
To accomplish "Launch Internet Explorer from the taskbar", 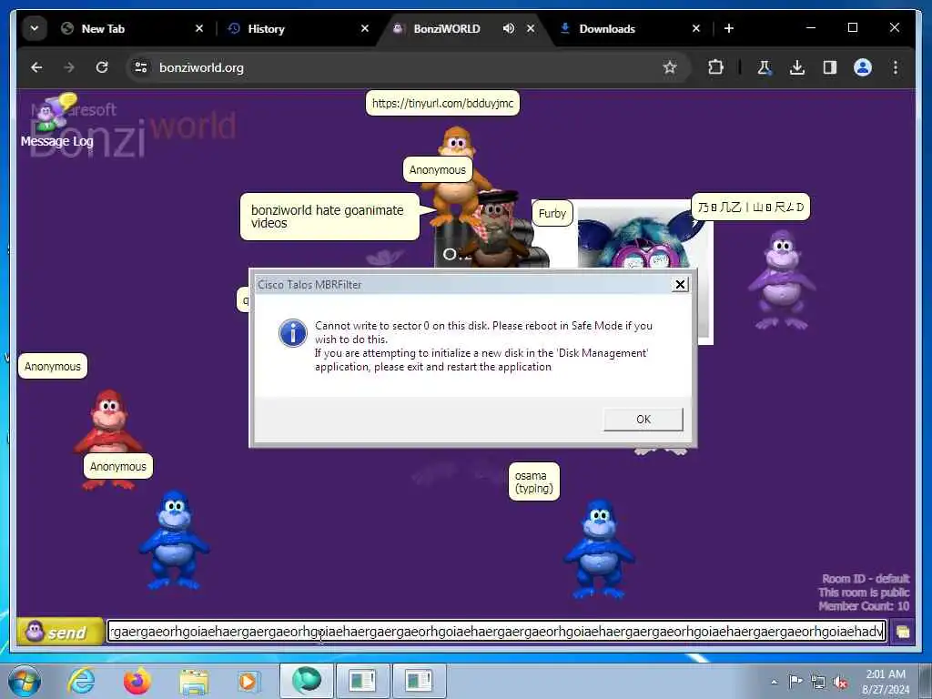I will coord(81,682).
